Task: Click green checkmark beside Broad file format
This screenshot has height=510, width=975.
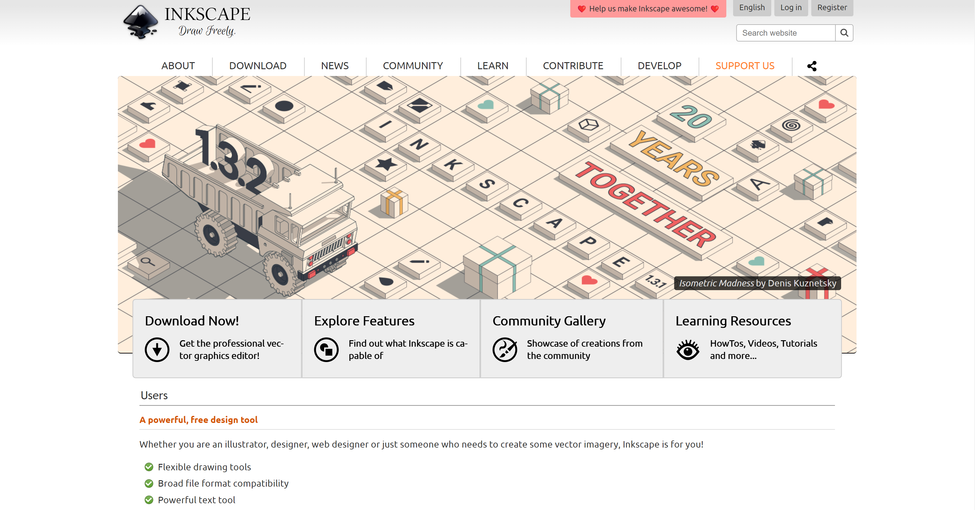Action: [x=149, y=484]
